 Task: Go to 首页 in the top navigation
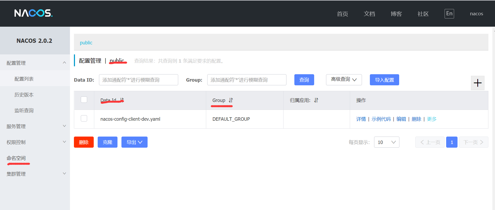342,14
